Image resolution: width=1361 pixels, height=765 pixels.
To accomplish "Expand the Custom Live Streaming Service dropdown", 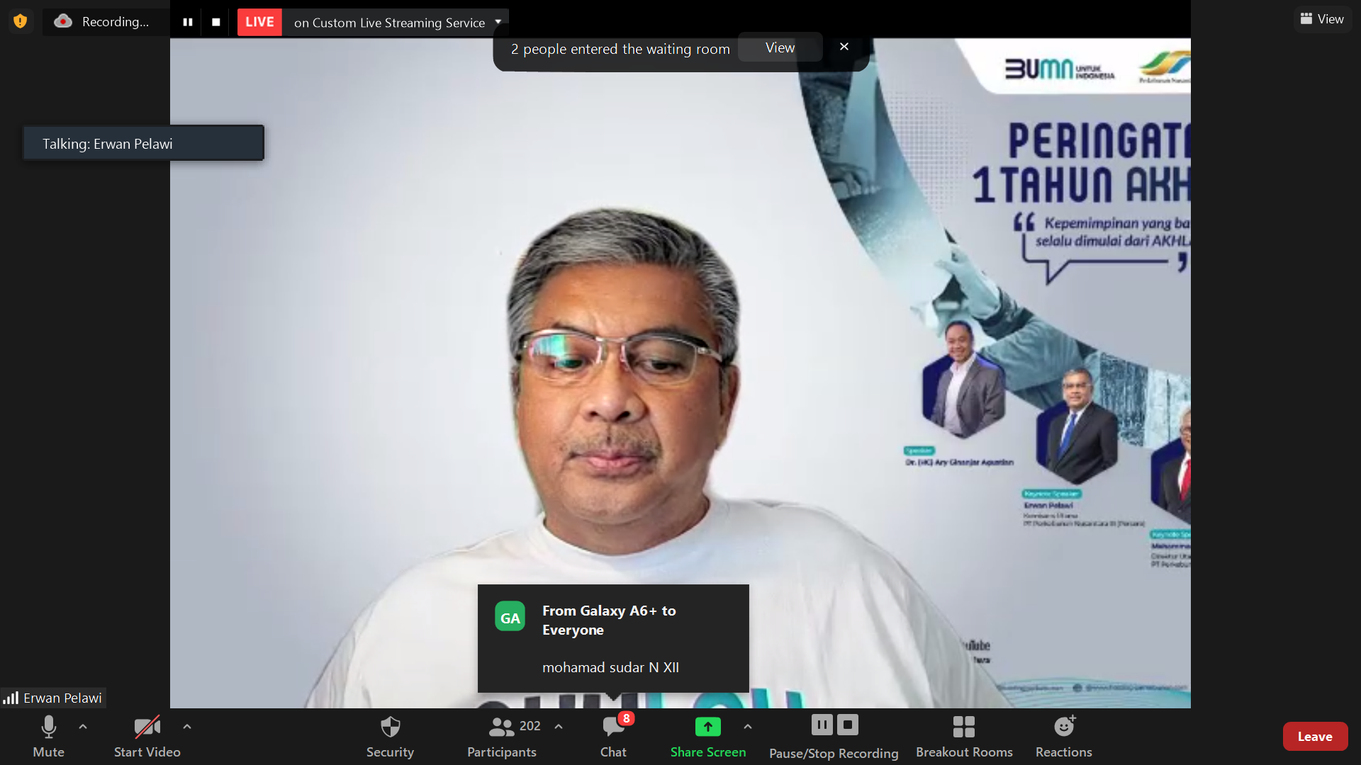I will pyautogui.click(x=498, y=22).
